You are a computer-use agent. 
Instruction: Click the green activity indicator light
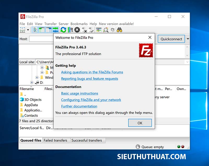click(179, 147)
